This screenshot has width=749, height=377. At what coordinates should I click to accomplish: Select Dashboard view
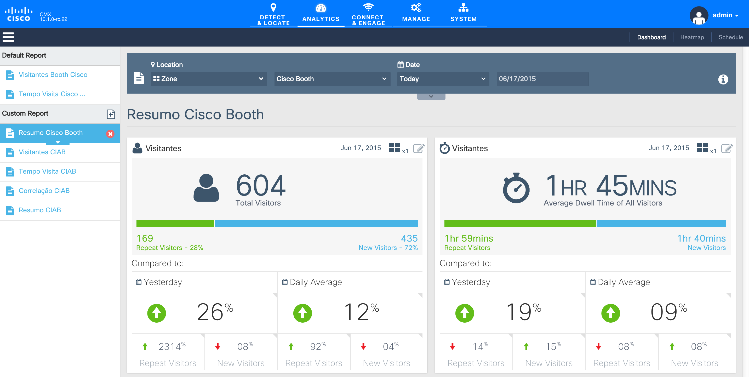click(651, 37)
